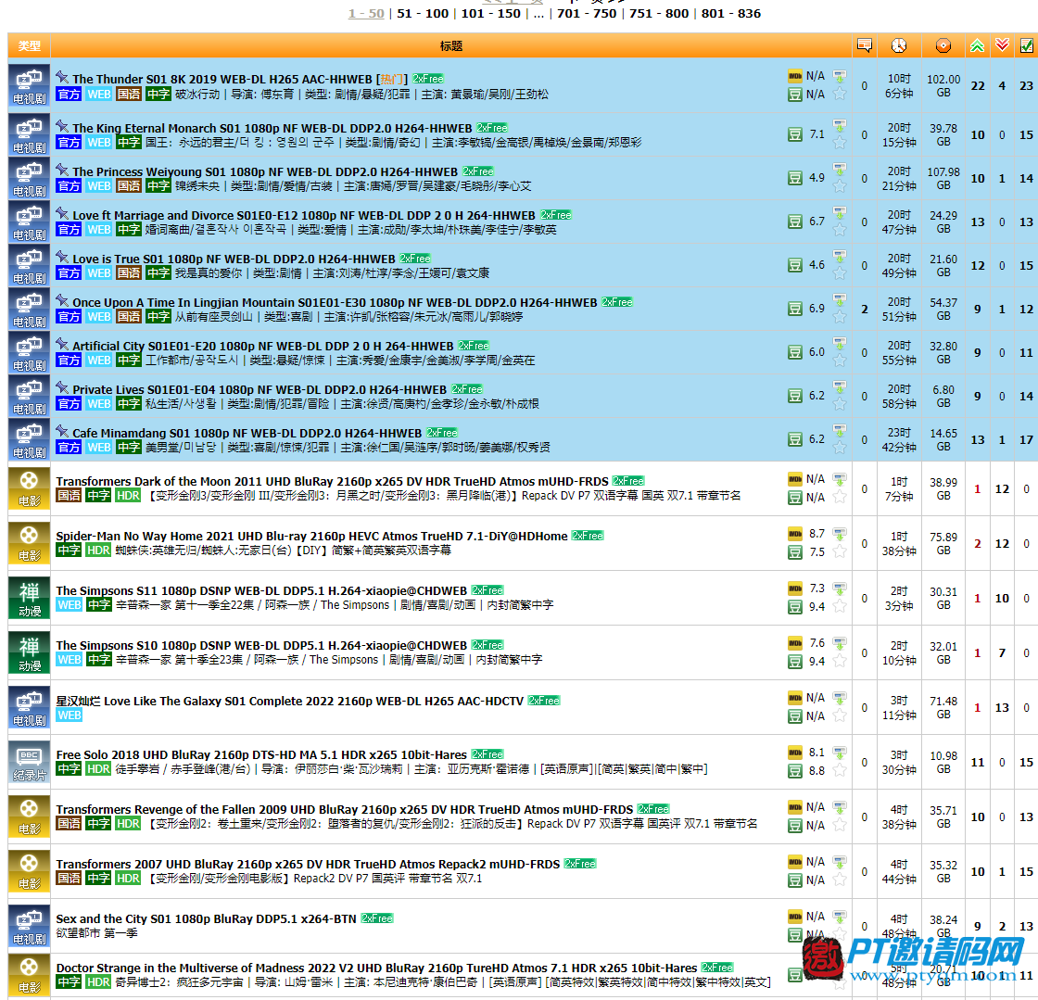This screenshot has width=1038, height=1000.
Task: Open Spider-Man No Way Home 2021 torrent
Action: click(x=311, y=536)
